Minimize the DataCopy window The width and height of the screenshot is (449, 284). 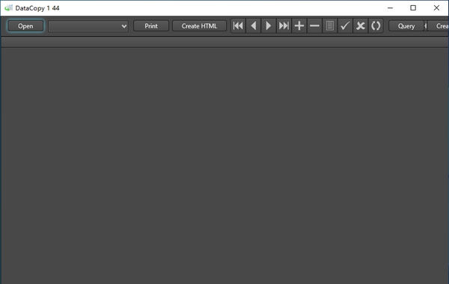pyautogui.click(x=390, y=8)
